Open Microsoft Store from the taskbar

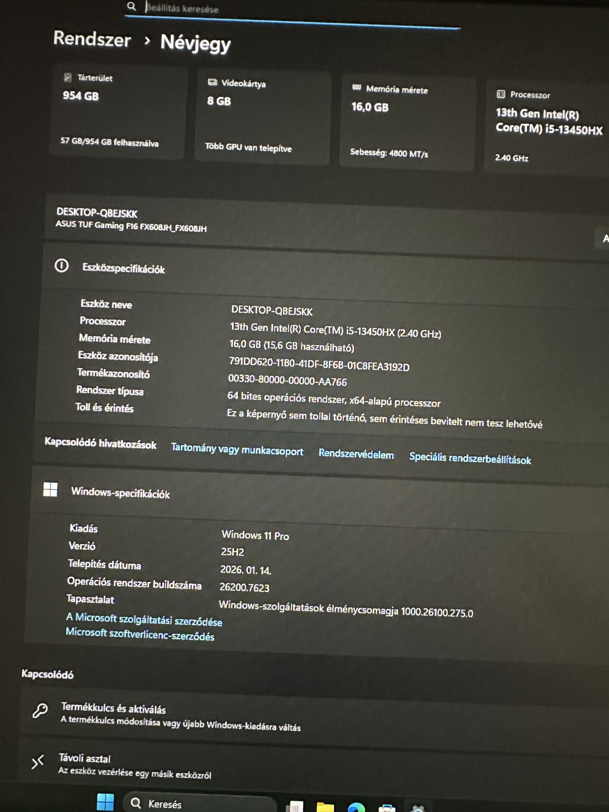(387, 808)
